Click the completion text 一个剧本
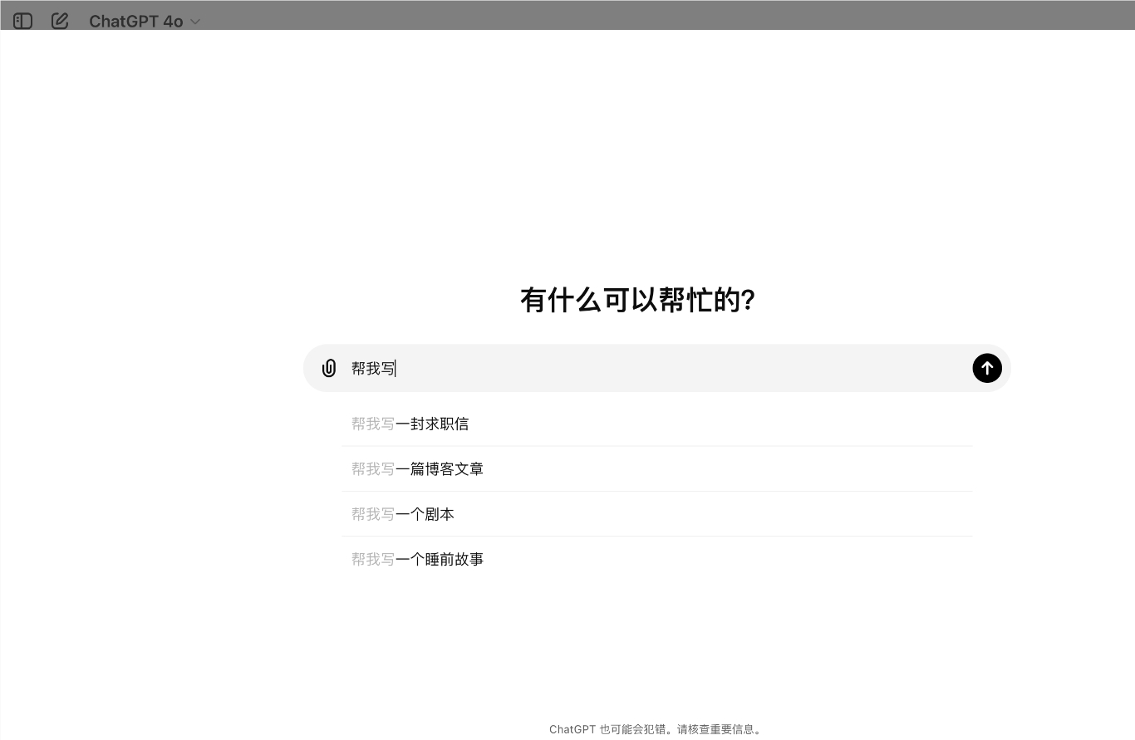This screenshot has width=1135, height=740. [425, 514]
